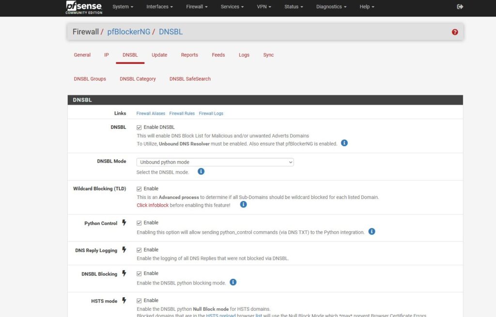
Task: Click the logout icon in the top bar
Action: point(460,7)
